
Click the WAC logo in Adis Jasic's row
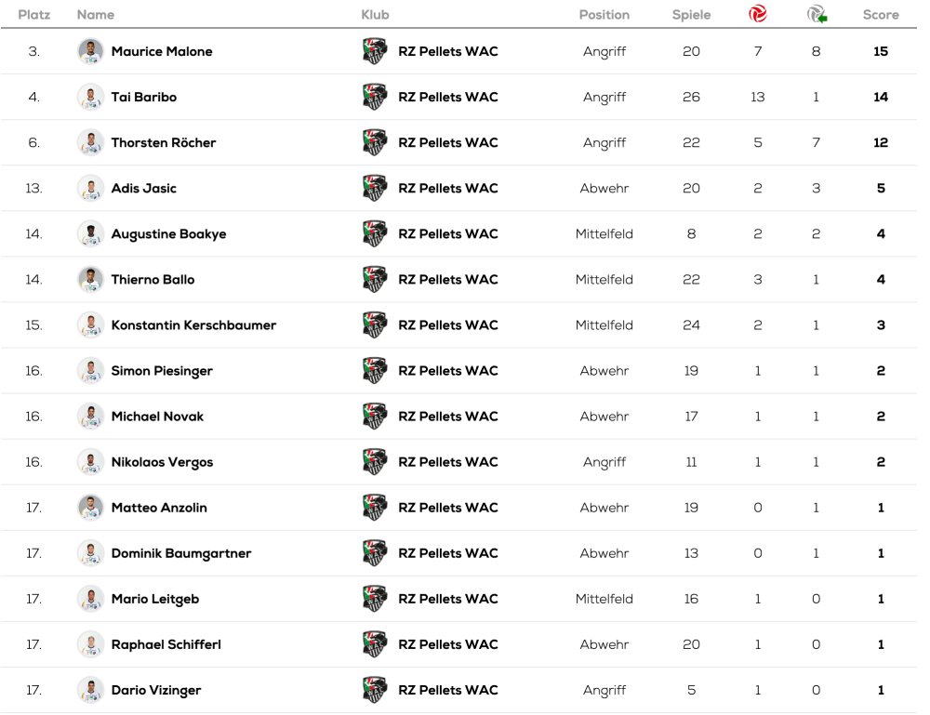[x=374, y=188]
